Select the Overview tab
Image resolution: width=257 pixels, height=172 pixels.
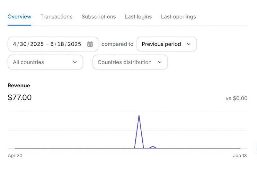[x=19, y=17]
